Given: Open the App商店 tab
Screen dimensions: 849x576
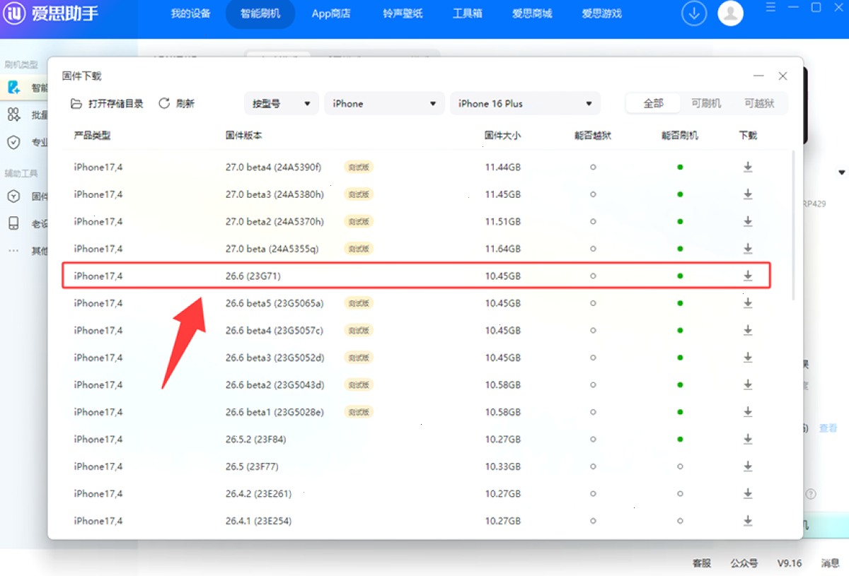Looking at the screenshot, I should [331, 13].
